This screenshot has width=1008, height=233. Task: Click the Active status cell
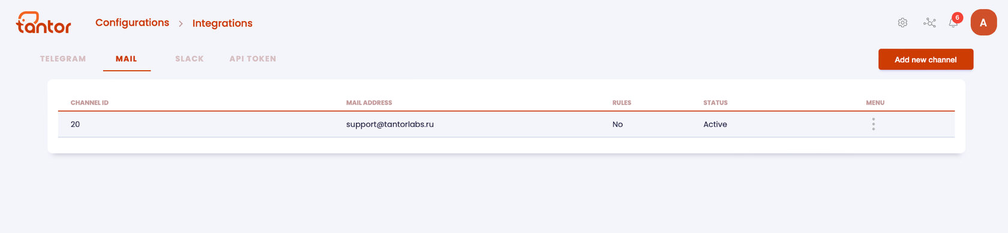715,124
